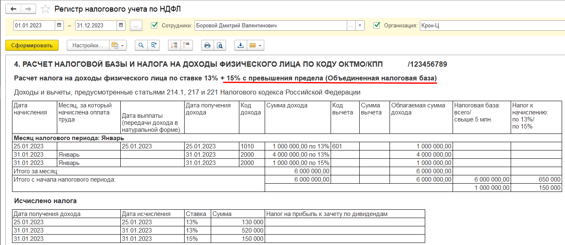565x245 pixels.
Task: Select header cell Дата начисления
Action: [x=34, y=117]
